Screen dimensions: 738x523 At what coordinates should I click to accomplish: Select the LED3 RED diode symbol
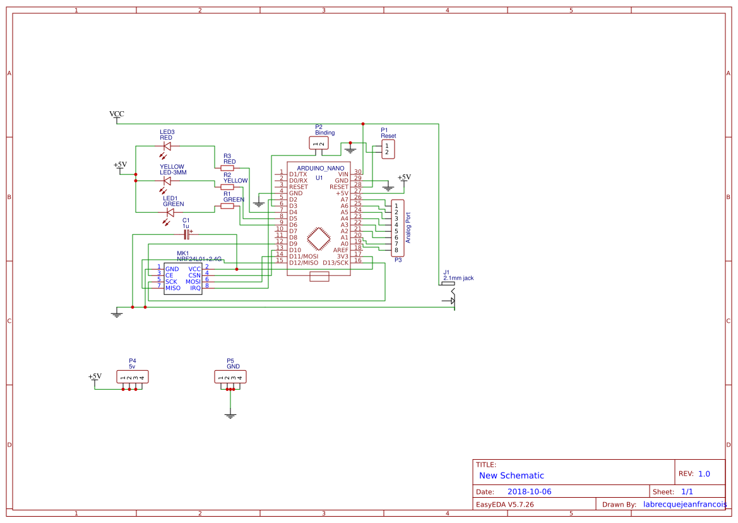(x=166, y=145)
